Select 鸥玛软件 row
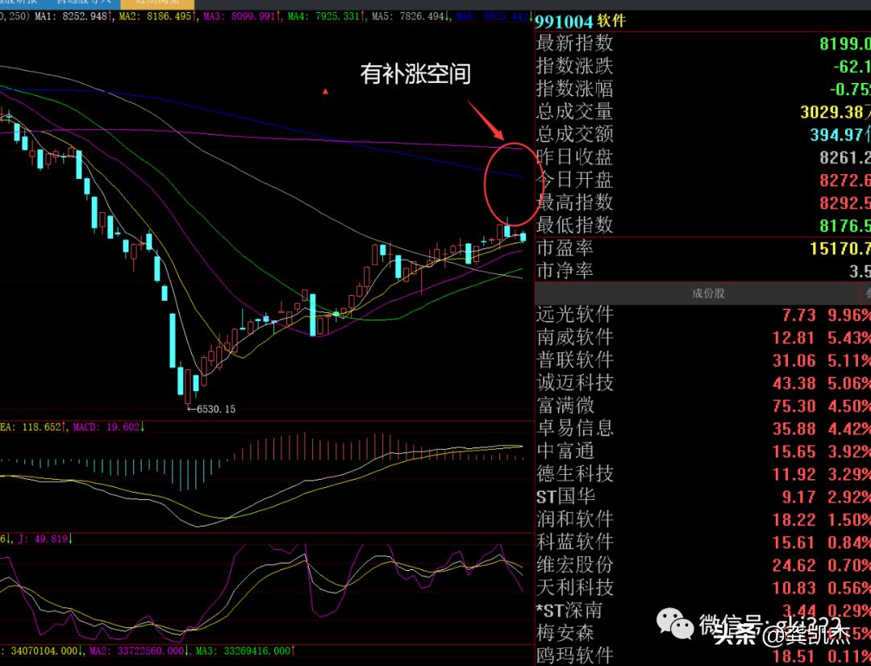The height and width of the screenshot is (666, 871). click(703, 656)
